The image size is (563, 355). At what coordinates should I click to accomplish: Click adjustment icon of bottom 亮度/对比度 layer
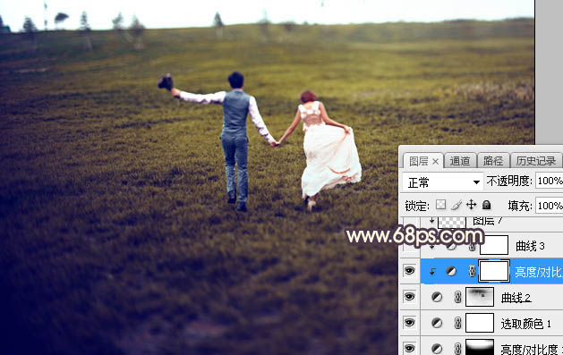pyautogui.click(x=437, y=348)
